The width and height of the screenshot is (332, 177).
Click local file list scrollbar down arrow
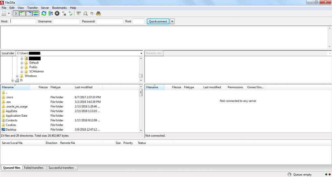(x=141, y=131)
